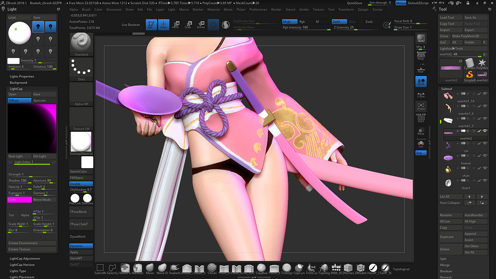Expand the Merge subtool section
The height and width of the screenshot is (279, 496).
[445, 265]
